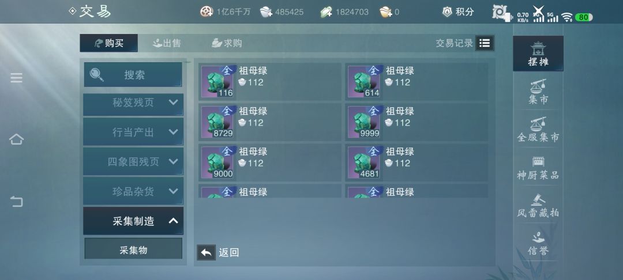Switch to the 出售 sell tab

pos(167,43)
